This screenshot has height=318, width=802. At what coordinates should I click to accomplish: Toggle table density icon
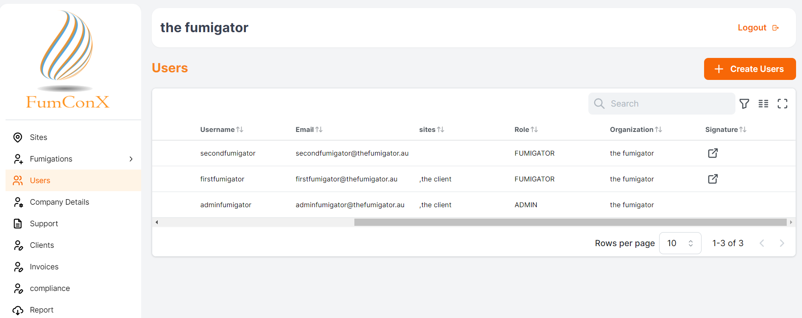point(763,104)
